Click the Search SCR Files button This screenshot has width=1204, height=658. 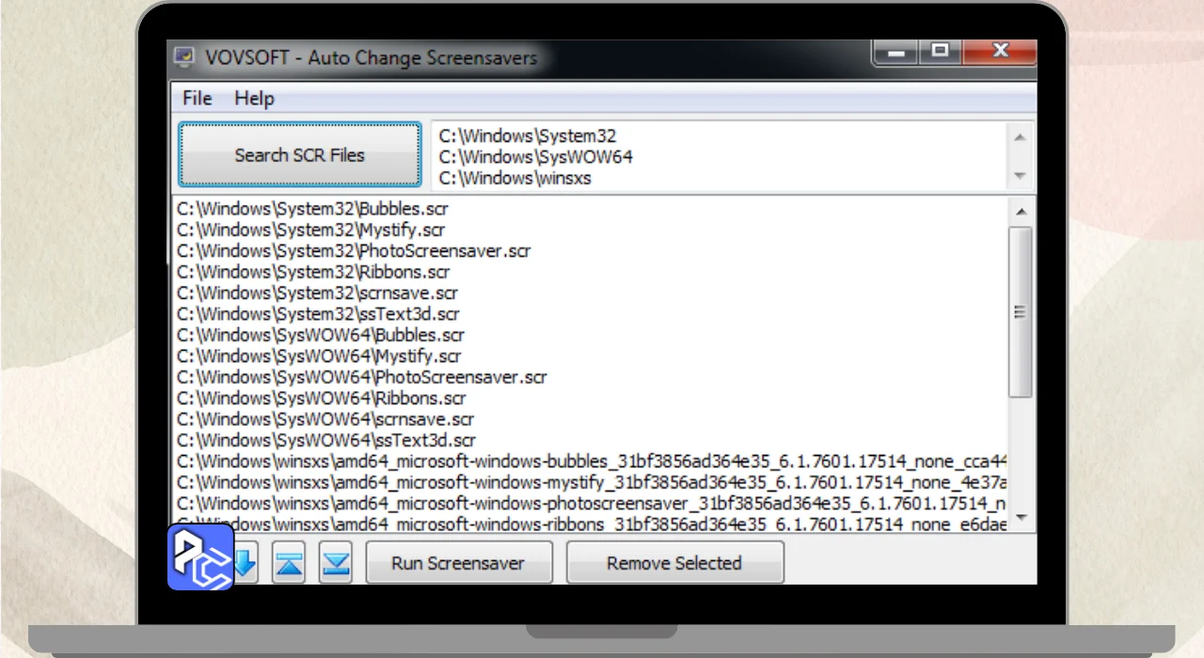click(300, 155)
